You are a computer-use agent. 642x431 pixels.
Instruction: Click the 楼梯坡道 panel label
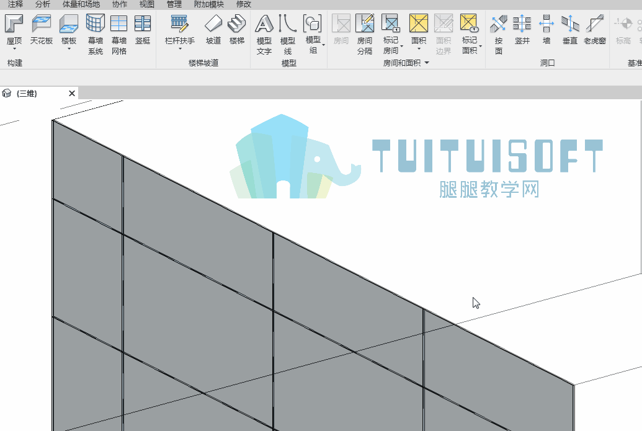click(203, 63)
